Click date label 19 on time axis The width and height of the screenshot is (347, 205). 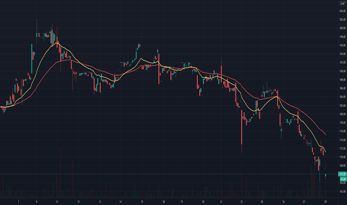pyautogui.click(x=181, y=202)
